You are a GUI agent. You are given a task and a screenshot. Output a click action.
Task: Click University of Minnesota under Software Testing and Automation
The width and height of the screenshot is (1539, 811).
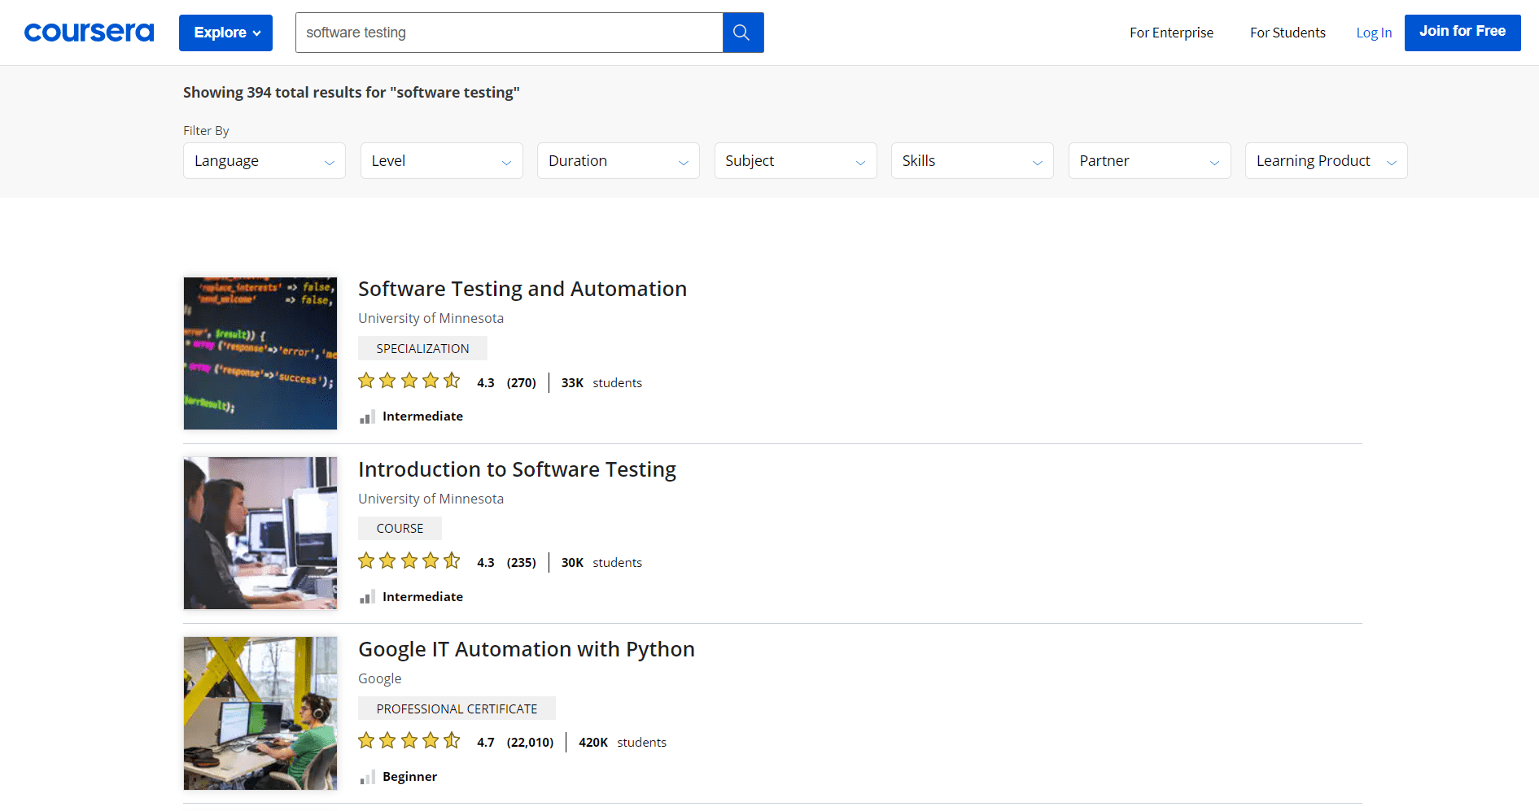tap(431, 318)
